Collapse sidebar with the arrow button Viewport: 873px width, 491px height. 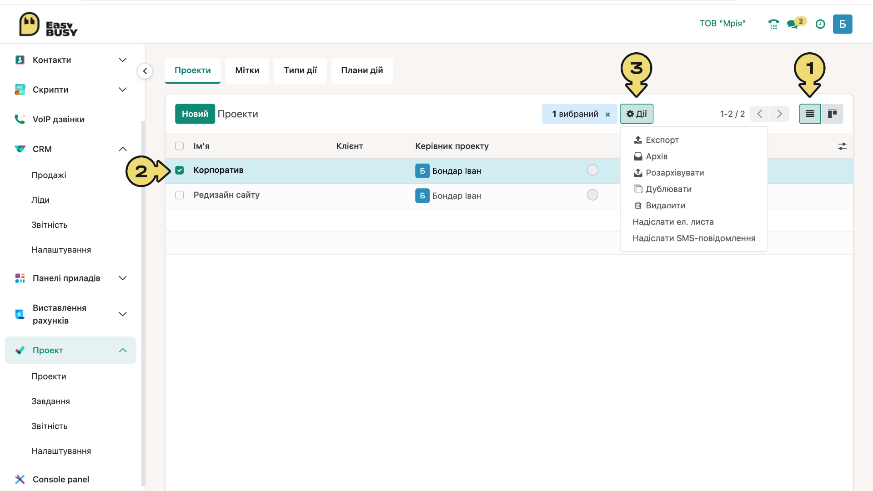coord(145,71)
